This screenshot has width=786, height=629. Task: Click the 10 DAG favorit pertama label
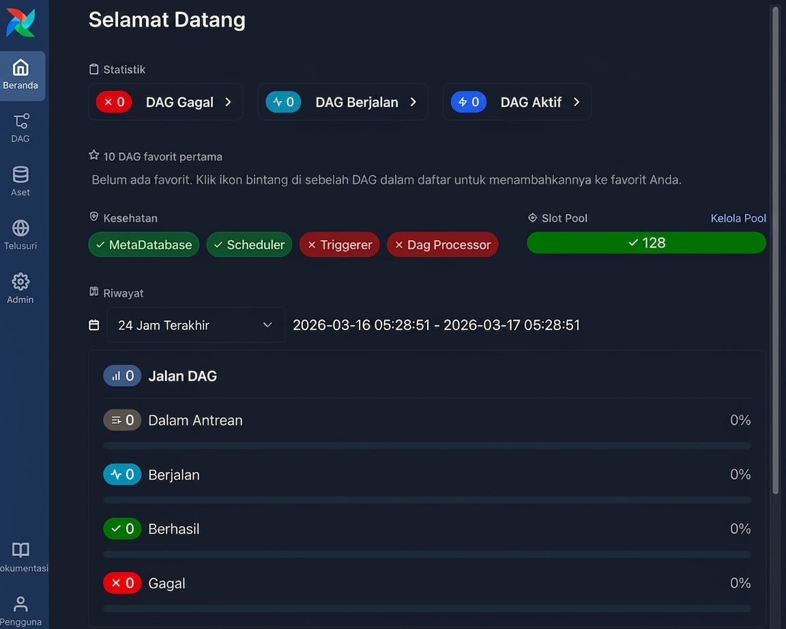pyautogui.click(x=163, y=157)
